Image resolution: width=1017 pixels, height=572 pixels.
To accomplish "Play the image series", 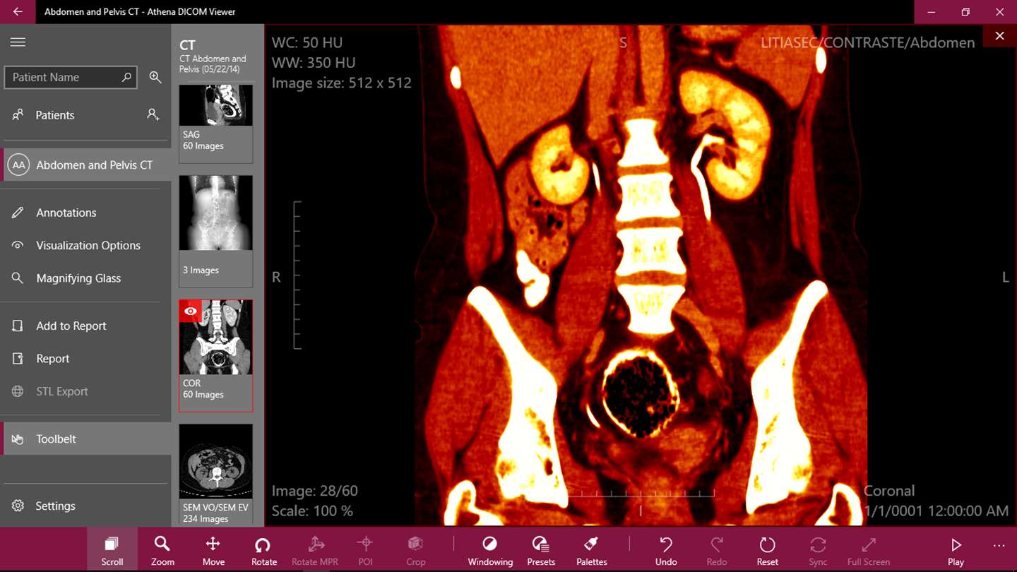I will [956, 550].
